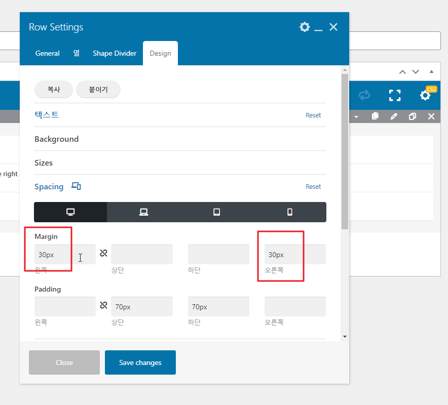The image size is (448, 405).
Task: Select the laptop device view
Action: click(144, 212)
